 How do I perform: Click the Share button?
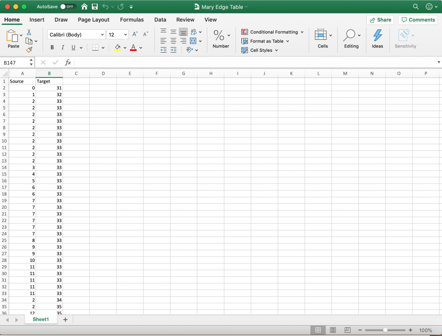(380, 20)
